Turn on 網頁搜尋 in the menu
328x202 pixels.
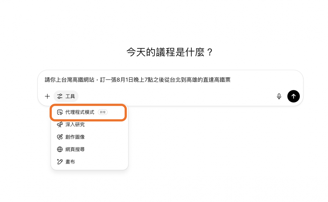(x=75, y=149)
